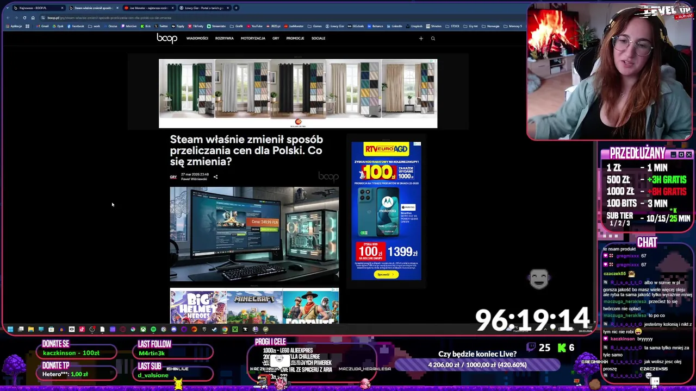This screenshot has width=696, height=391.
Task: Open Facebook bookmark
Action: [76, 26]
